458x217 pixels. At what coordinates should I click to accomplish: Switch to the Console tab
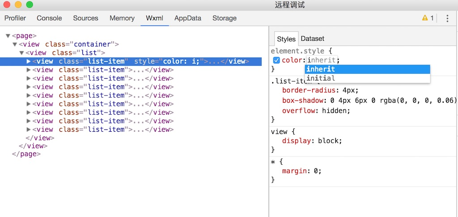pyautogui.click(x=49, y=18)
